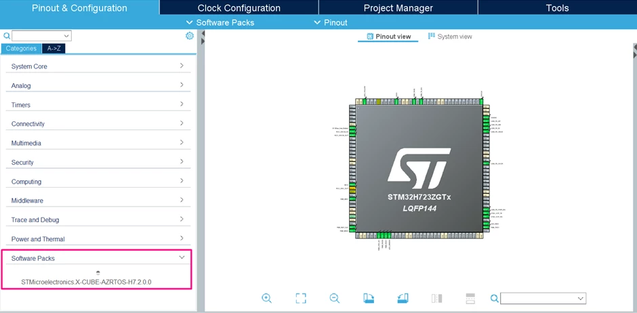Select the Categories tab
The width and height of the screenshot is (637, 313).
click(x=21, y=48)
